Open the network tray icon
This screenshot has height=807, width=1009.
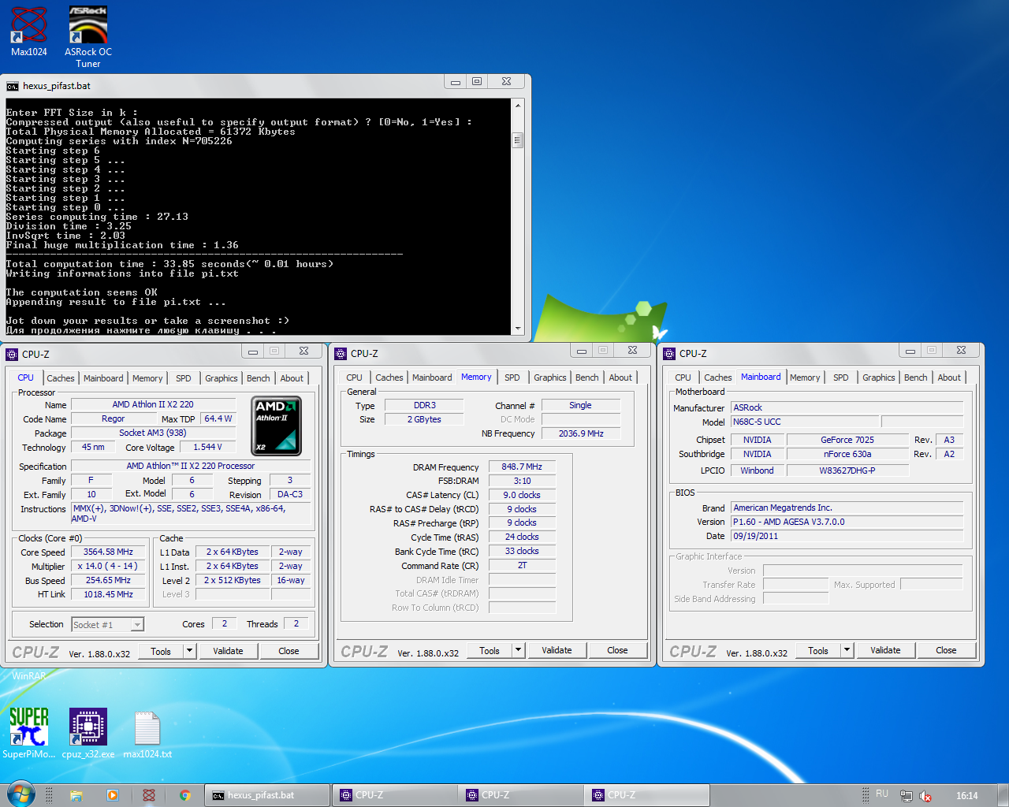(907, 796)
